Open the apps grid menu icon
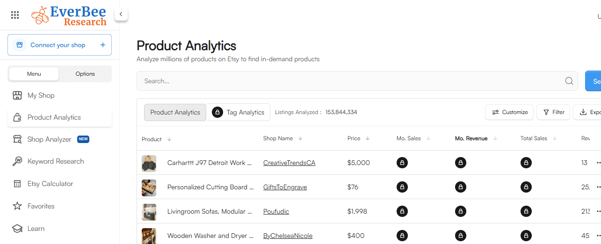The image size is (601, 244). pyautogui.click(x=15, y=15)
